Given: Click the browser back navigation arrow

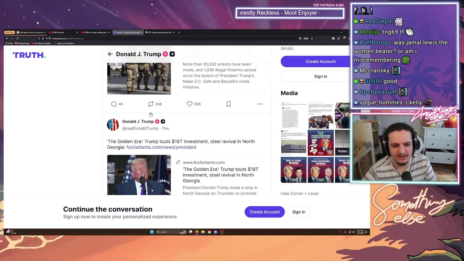Looking at the screenshot, I should click(x=7, y=38).
